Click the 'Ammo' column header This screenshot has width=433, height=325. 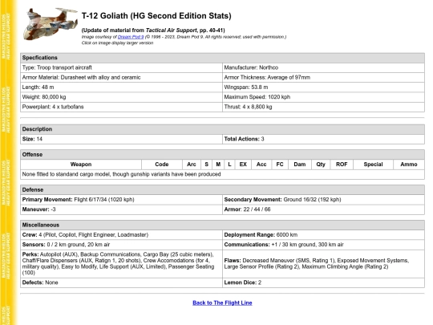click(409, 165)
